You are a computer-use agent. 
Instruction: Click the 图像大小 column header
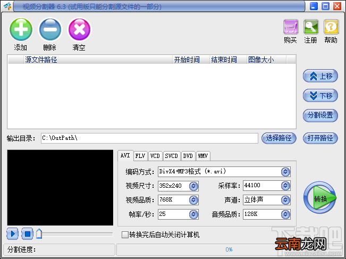[266, 60]
